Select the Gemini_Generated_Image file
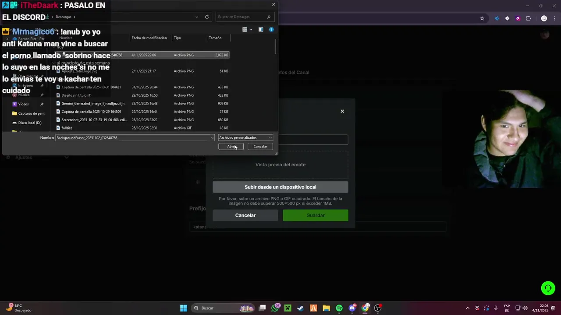Screen dimensions: 561x315 click(142, 104)
